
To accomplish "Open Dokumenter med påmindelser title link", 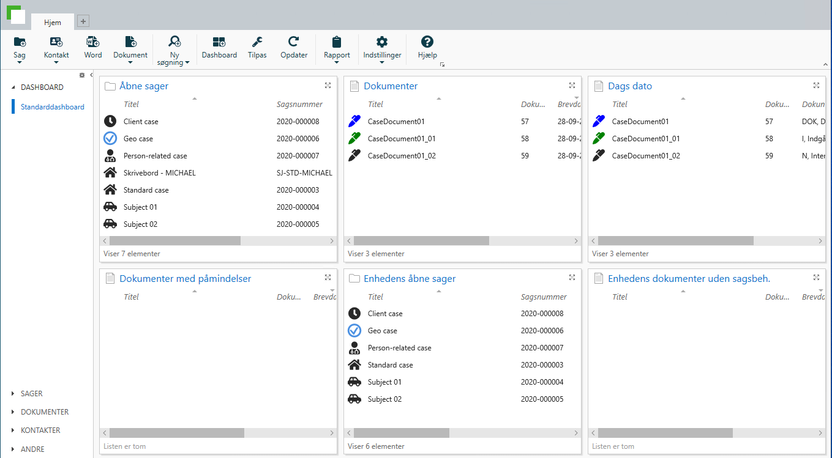I will pyautogui.click(x=185, y=278).
